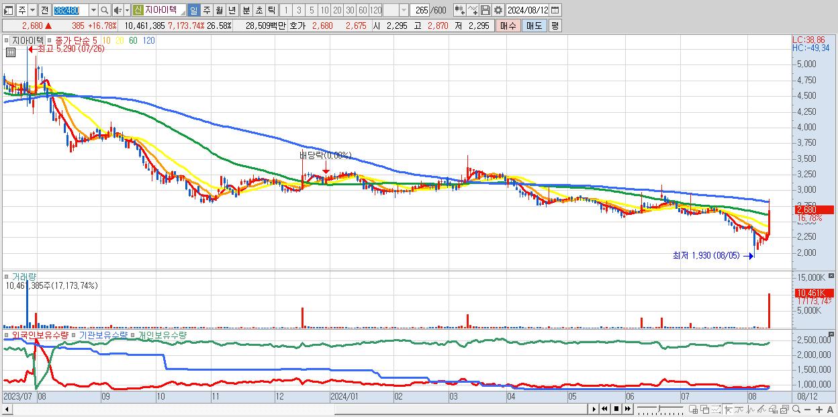Click the speaker sound icon
The height and width of the screenshot is (417, 838).
point(118,10)
